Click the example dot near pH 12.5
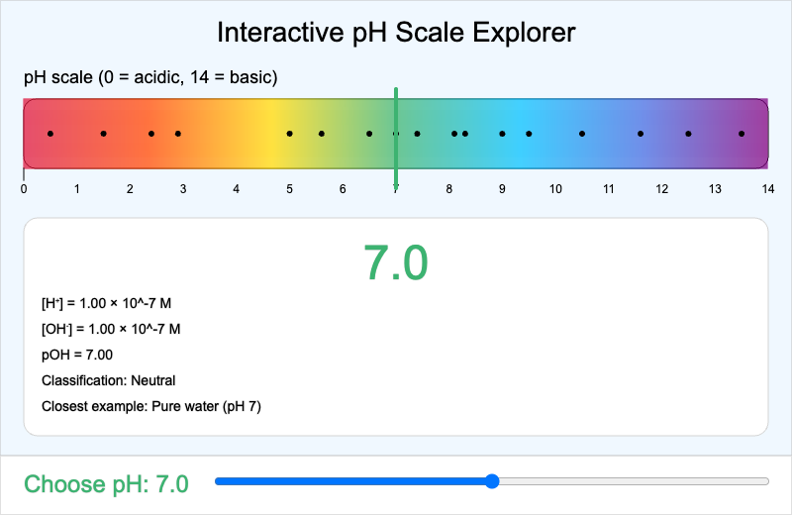Image resolution: width=792 pixels, height=515 pixels. (x=688, y=134)
